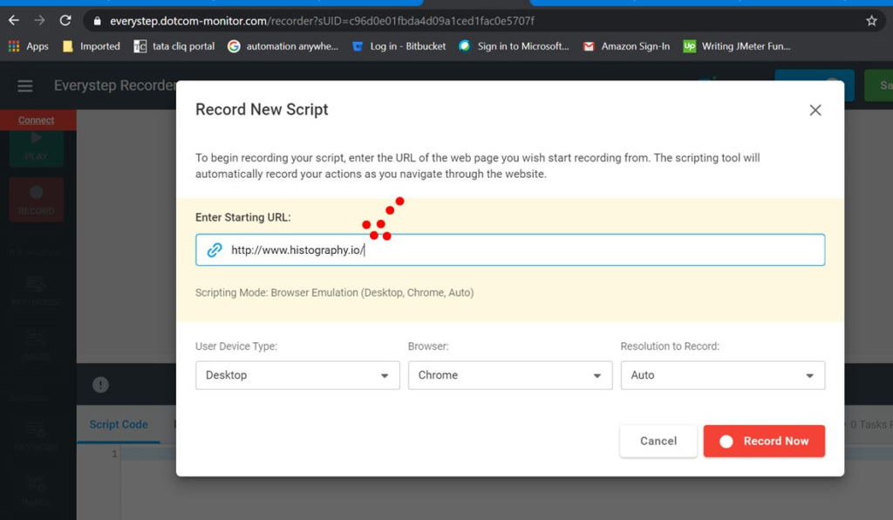
Task: Open the hamburger menu icon
Action: (x=25, y=86)
